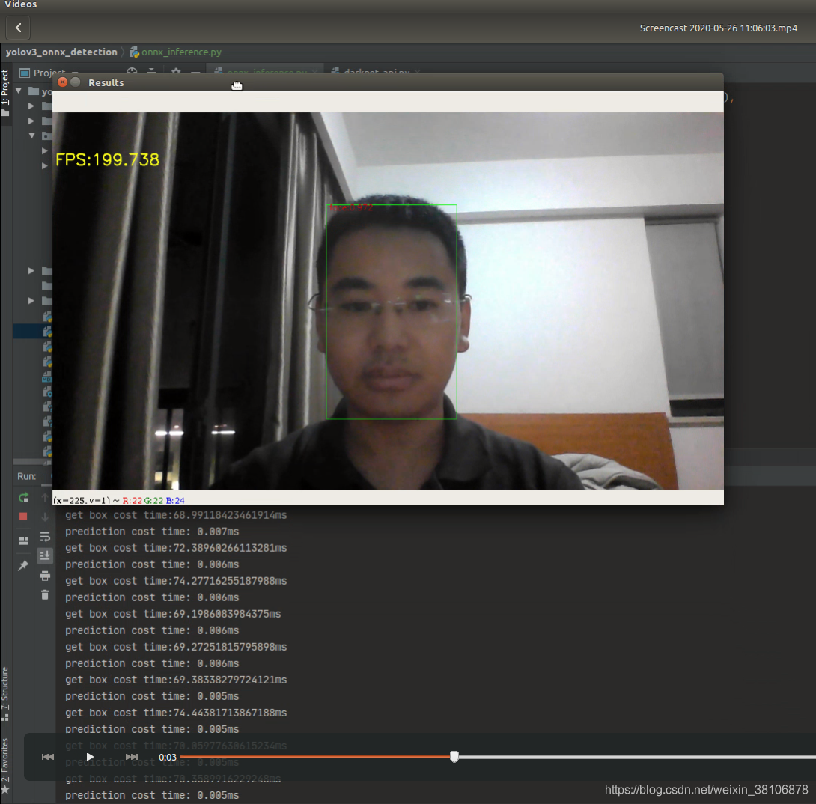Collapse the root project folder arrow
816x804 pixels.
(x=19, y=91)
